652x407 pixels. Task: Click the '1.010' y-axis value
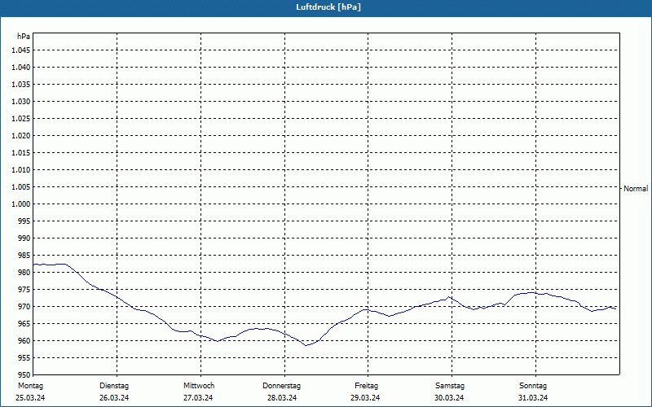point(21,170)
